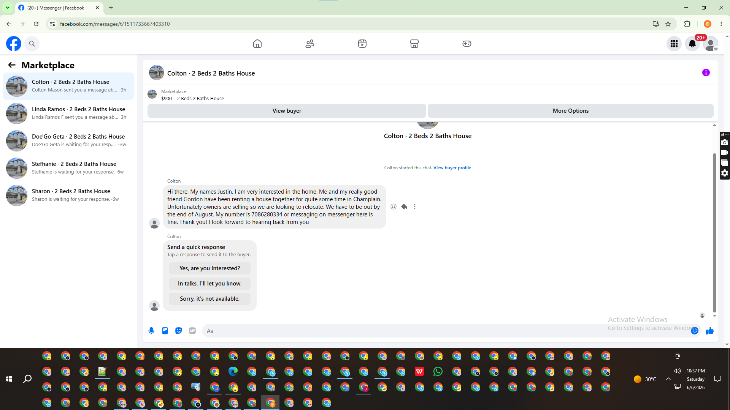The width and height of the screenshot is (730, 410).
Task: Open the emoji picker in message box
Action: pyautogui.click(x=695, y=331)
